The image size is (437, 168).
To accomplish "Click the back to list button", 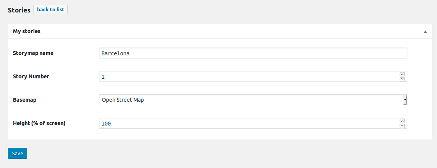I will [51, 9].
